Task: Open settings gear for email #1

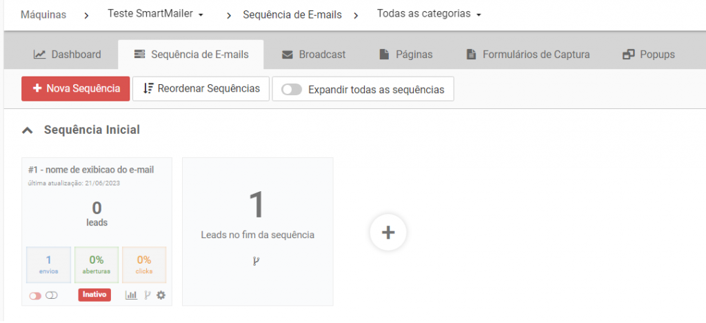Action: click(161, 295)
